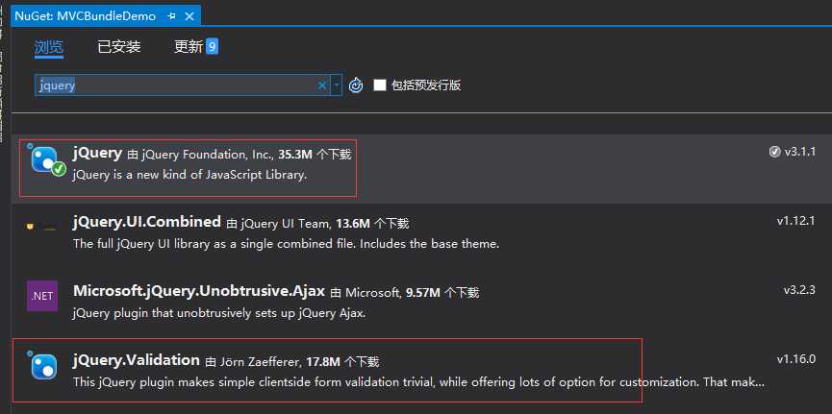
Task: Click author text Jörn Zaefferer
Action: [x=260, y=362]
